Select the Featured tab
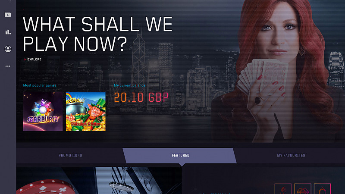 180,156
